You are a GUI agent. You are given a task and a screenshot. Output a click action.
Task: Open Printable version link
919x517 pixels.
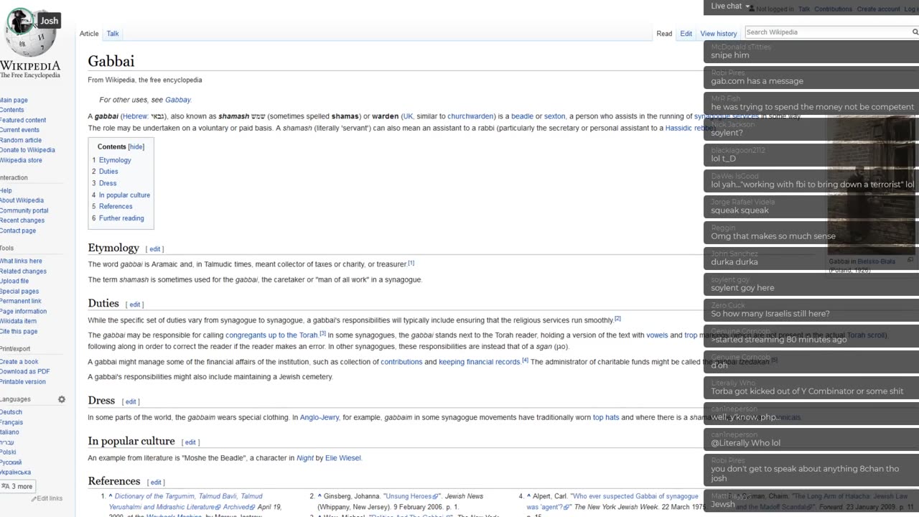pos(23,382)
